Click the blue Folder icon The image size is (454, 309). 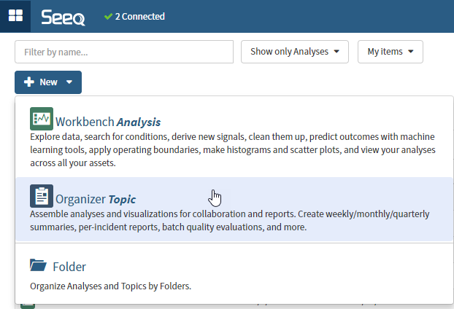coord(39,265)
